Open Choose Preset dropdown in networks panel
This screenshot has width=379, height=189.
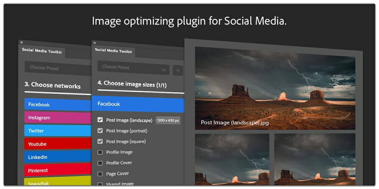(x=58, y=69)
